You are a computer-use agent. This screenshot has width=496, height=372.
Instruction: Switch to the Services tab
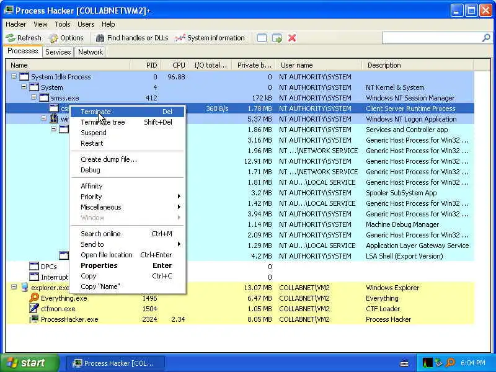(x=58, y=52)
